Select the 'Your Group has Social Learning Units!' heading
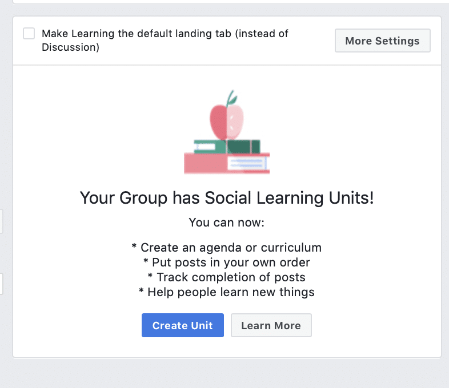Screen dimensions: 449x388 (x=227, y=198)
